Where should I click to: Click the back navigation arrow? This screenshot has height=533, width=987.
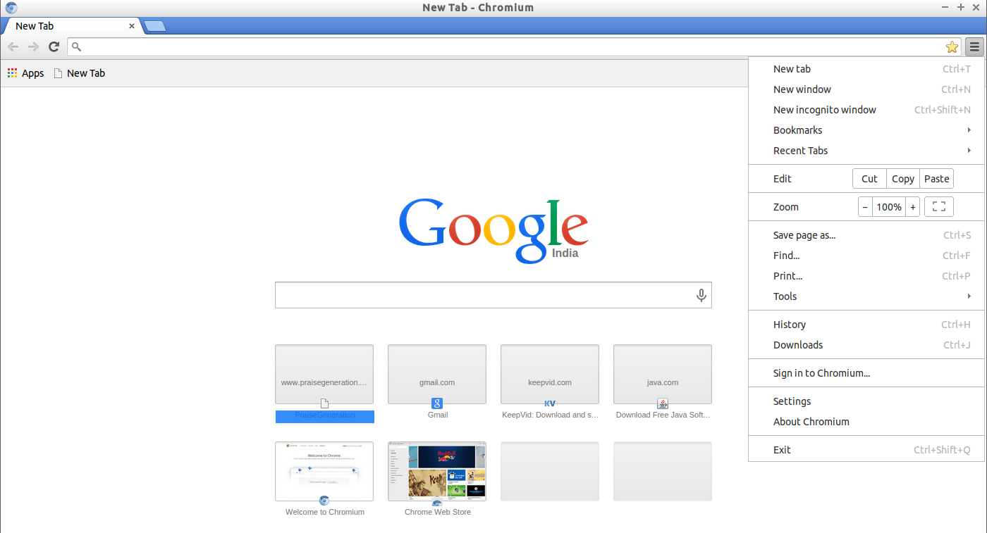tap(13, 46)
